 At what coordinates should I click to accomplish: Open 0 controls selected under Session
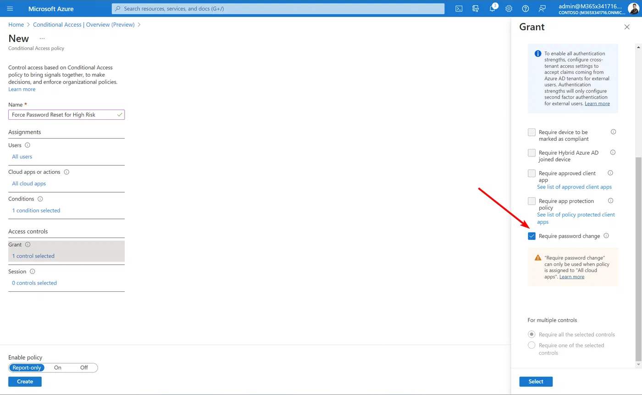pyautogui.click(x=34, y=283)
